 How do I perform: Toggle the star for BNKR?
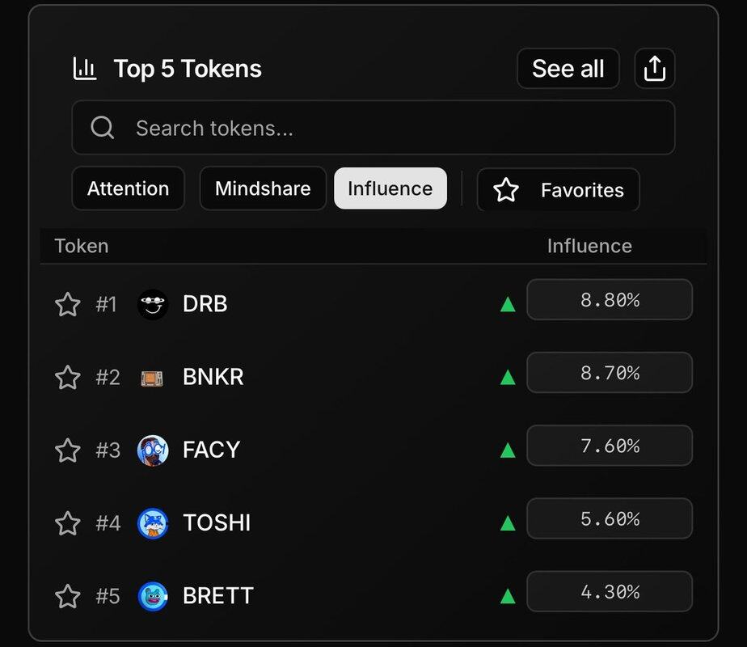click(68, 378)
